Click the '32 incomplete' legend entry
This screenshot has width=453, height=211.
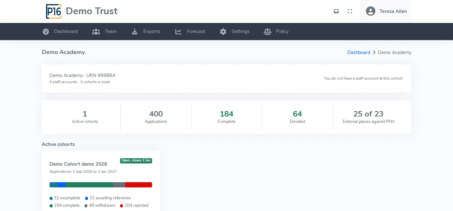click(65, 198)
